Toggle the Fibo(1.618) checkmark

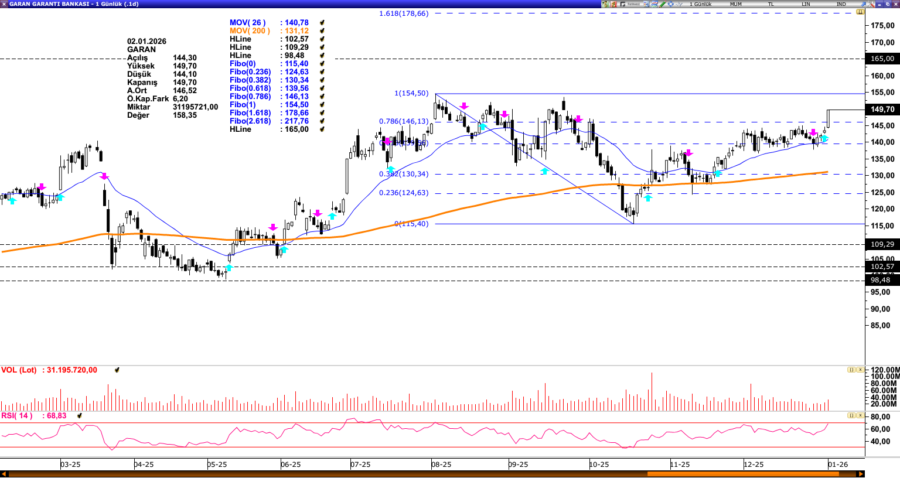click(322, 113)
